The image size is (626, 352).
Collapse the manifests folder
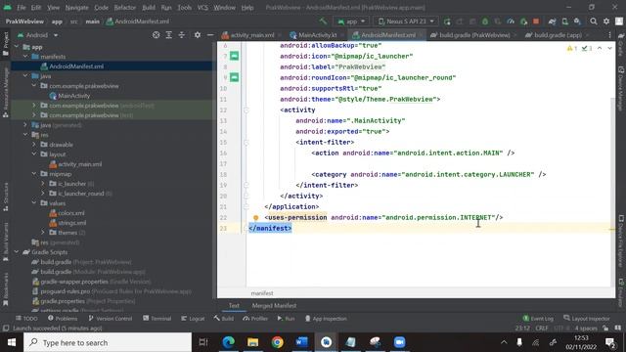[x=25, y=57]
